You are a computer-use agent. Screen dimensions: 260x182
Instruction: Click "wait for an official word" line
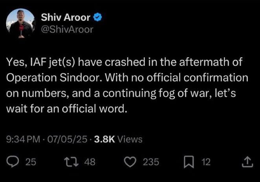pos(67,109)
